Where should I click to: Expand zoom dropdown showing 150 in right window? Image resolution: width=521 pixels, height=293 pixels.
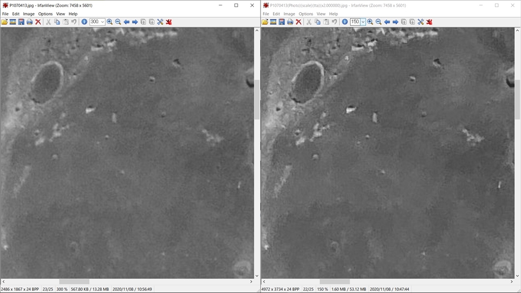point(363,22)
